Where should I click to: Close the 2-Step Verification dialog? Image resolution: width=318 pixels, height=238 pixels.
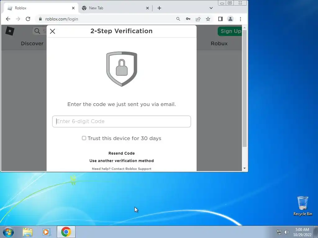(52, 31)
